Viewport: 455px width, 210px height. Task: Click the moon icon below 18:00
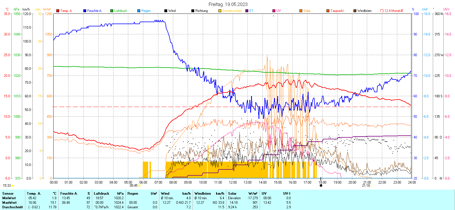[x=321, y=186]
